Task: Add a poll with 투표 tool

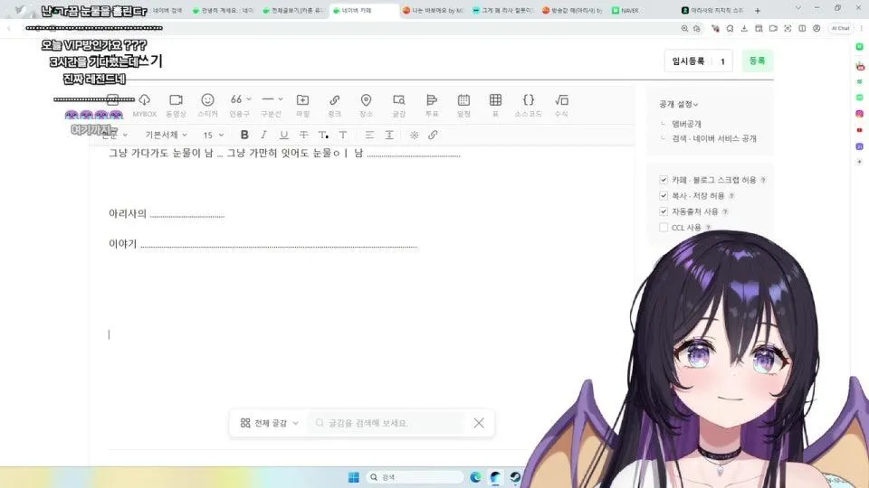Action: pos(432,105)
